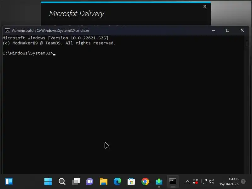This screenshot has height=189, width=252.
Task: Open Microsoft Store from taskbar
Action: click(131, 182)
